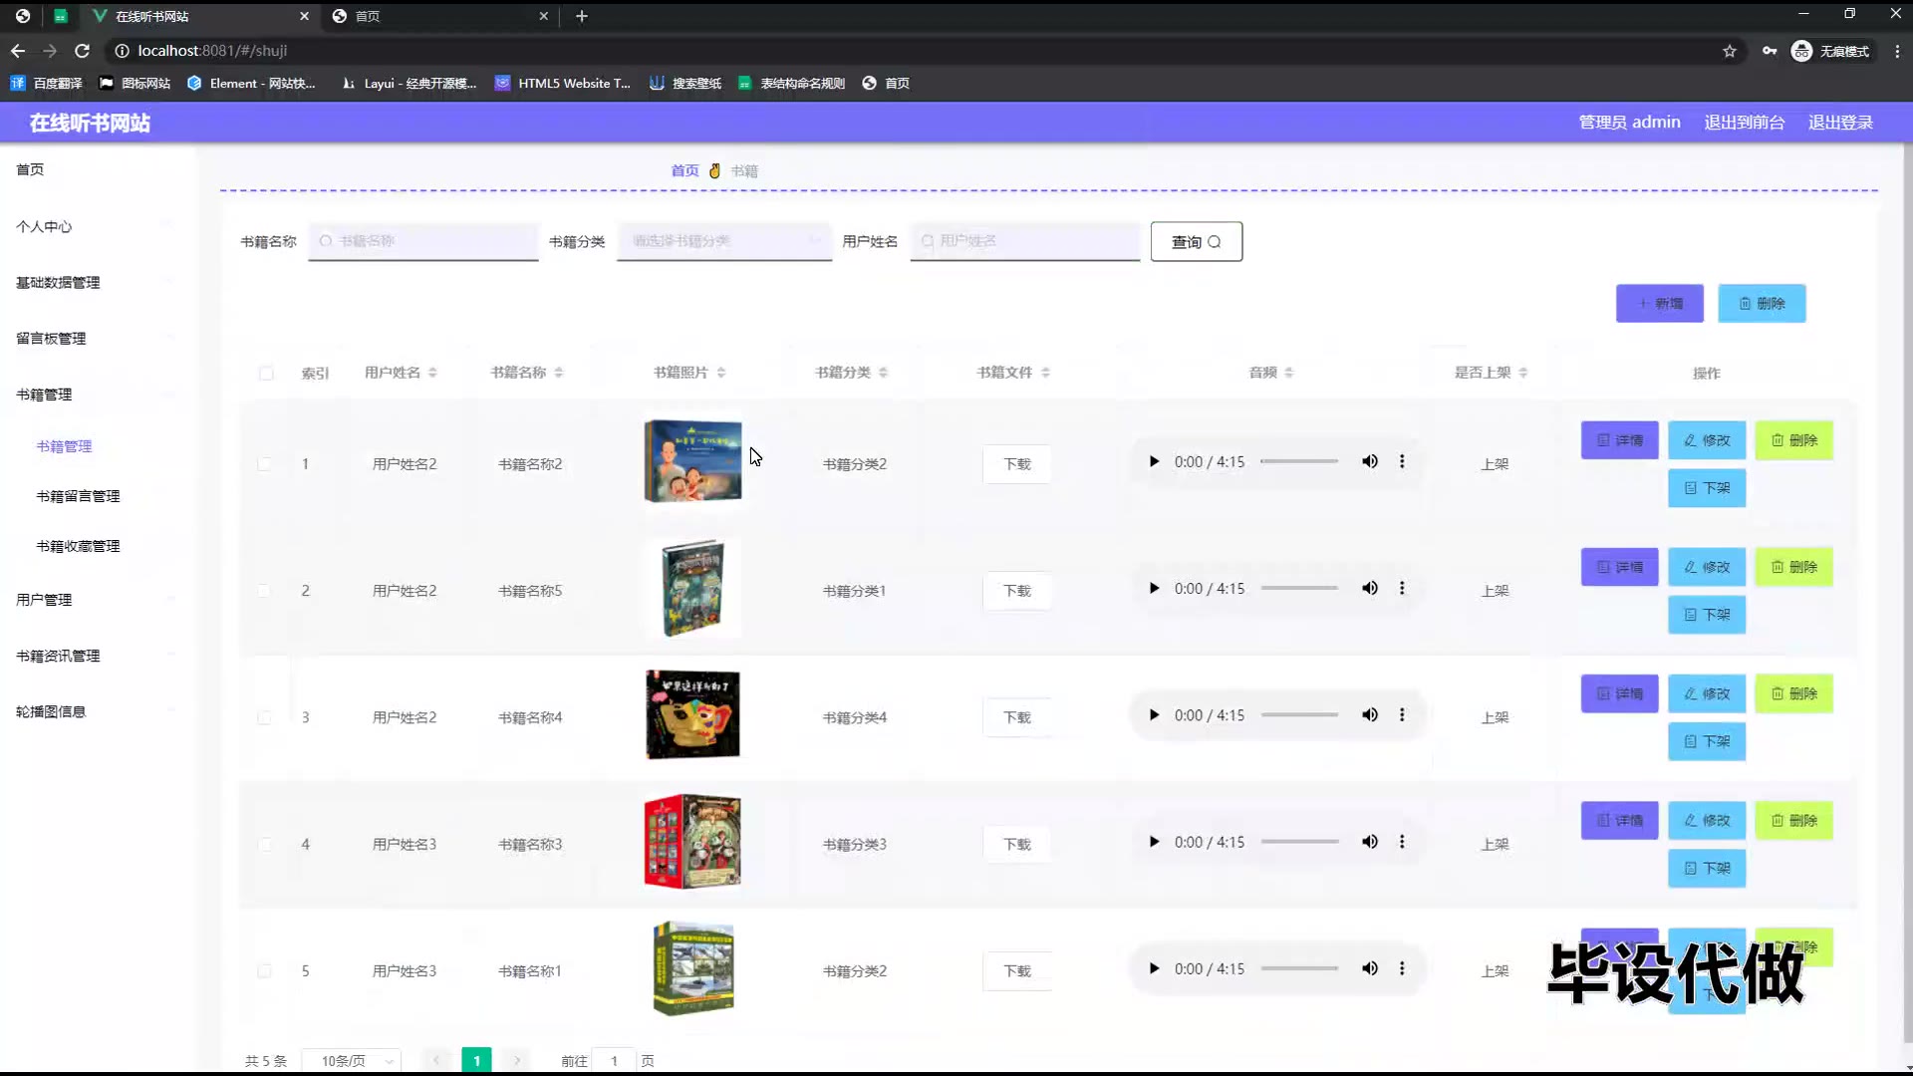Expand 基础数据管理 sidebar menu
Image resolution: width=1913 pixels, height=1076 pixels.
point(58,283)
